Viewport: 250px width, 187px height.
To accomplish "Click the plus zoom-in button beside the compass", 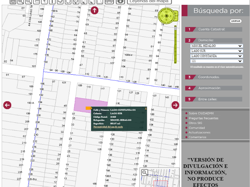I will [176, 13].
